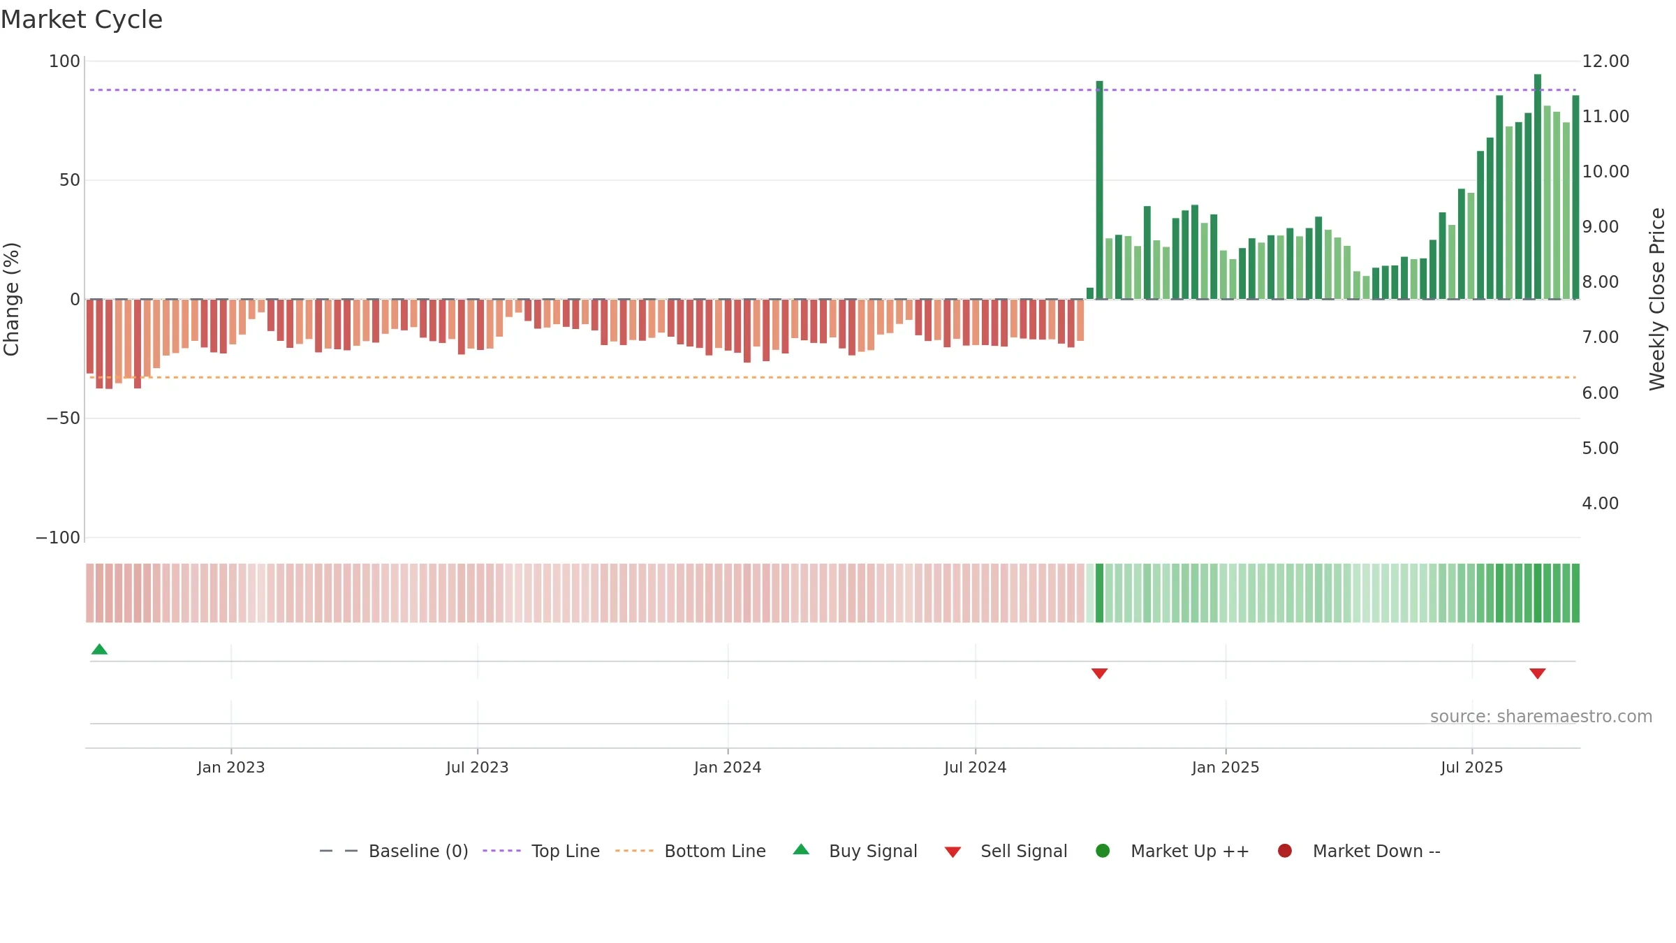Click the purple Top Line dash in the legend
This screenshot has height=943, width=1676.
pyautogui.click(x=501, y=851)
